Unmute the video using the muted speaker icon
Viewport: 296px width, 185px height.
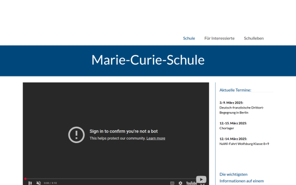point(38,183)
